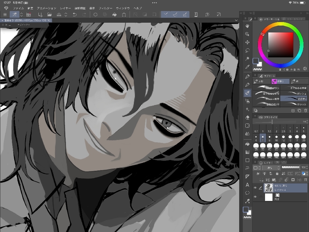Viewport: 309px width, 232px height.
Task: Expand the canvas tab bar chevron
Action: 236,20
